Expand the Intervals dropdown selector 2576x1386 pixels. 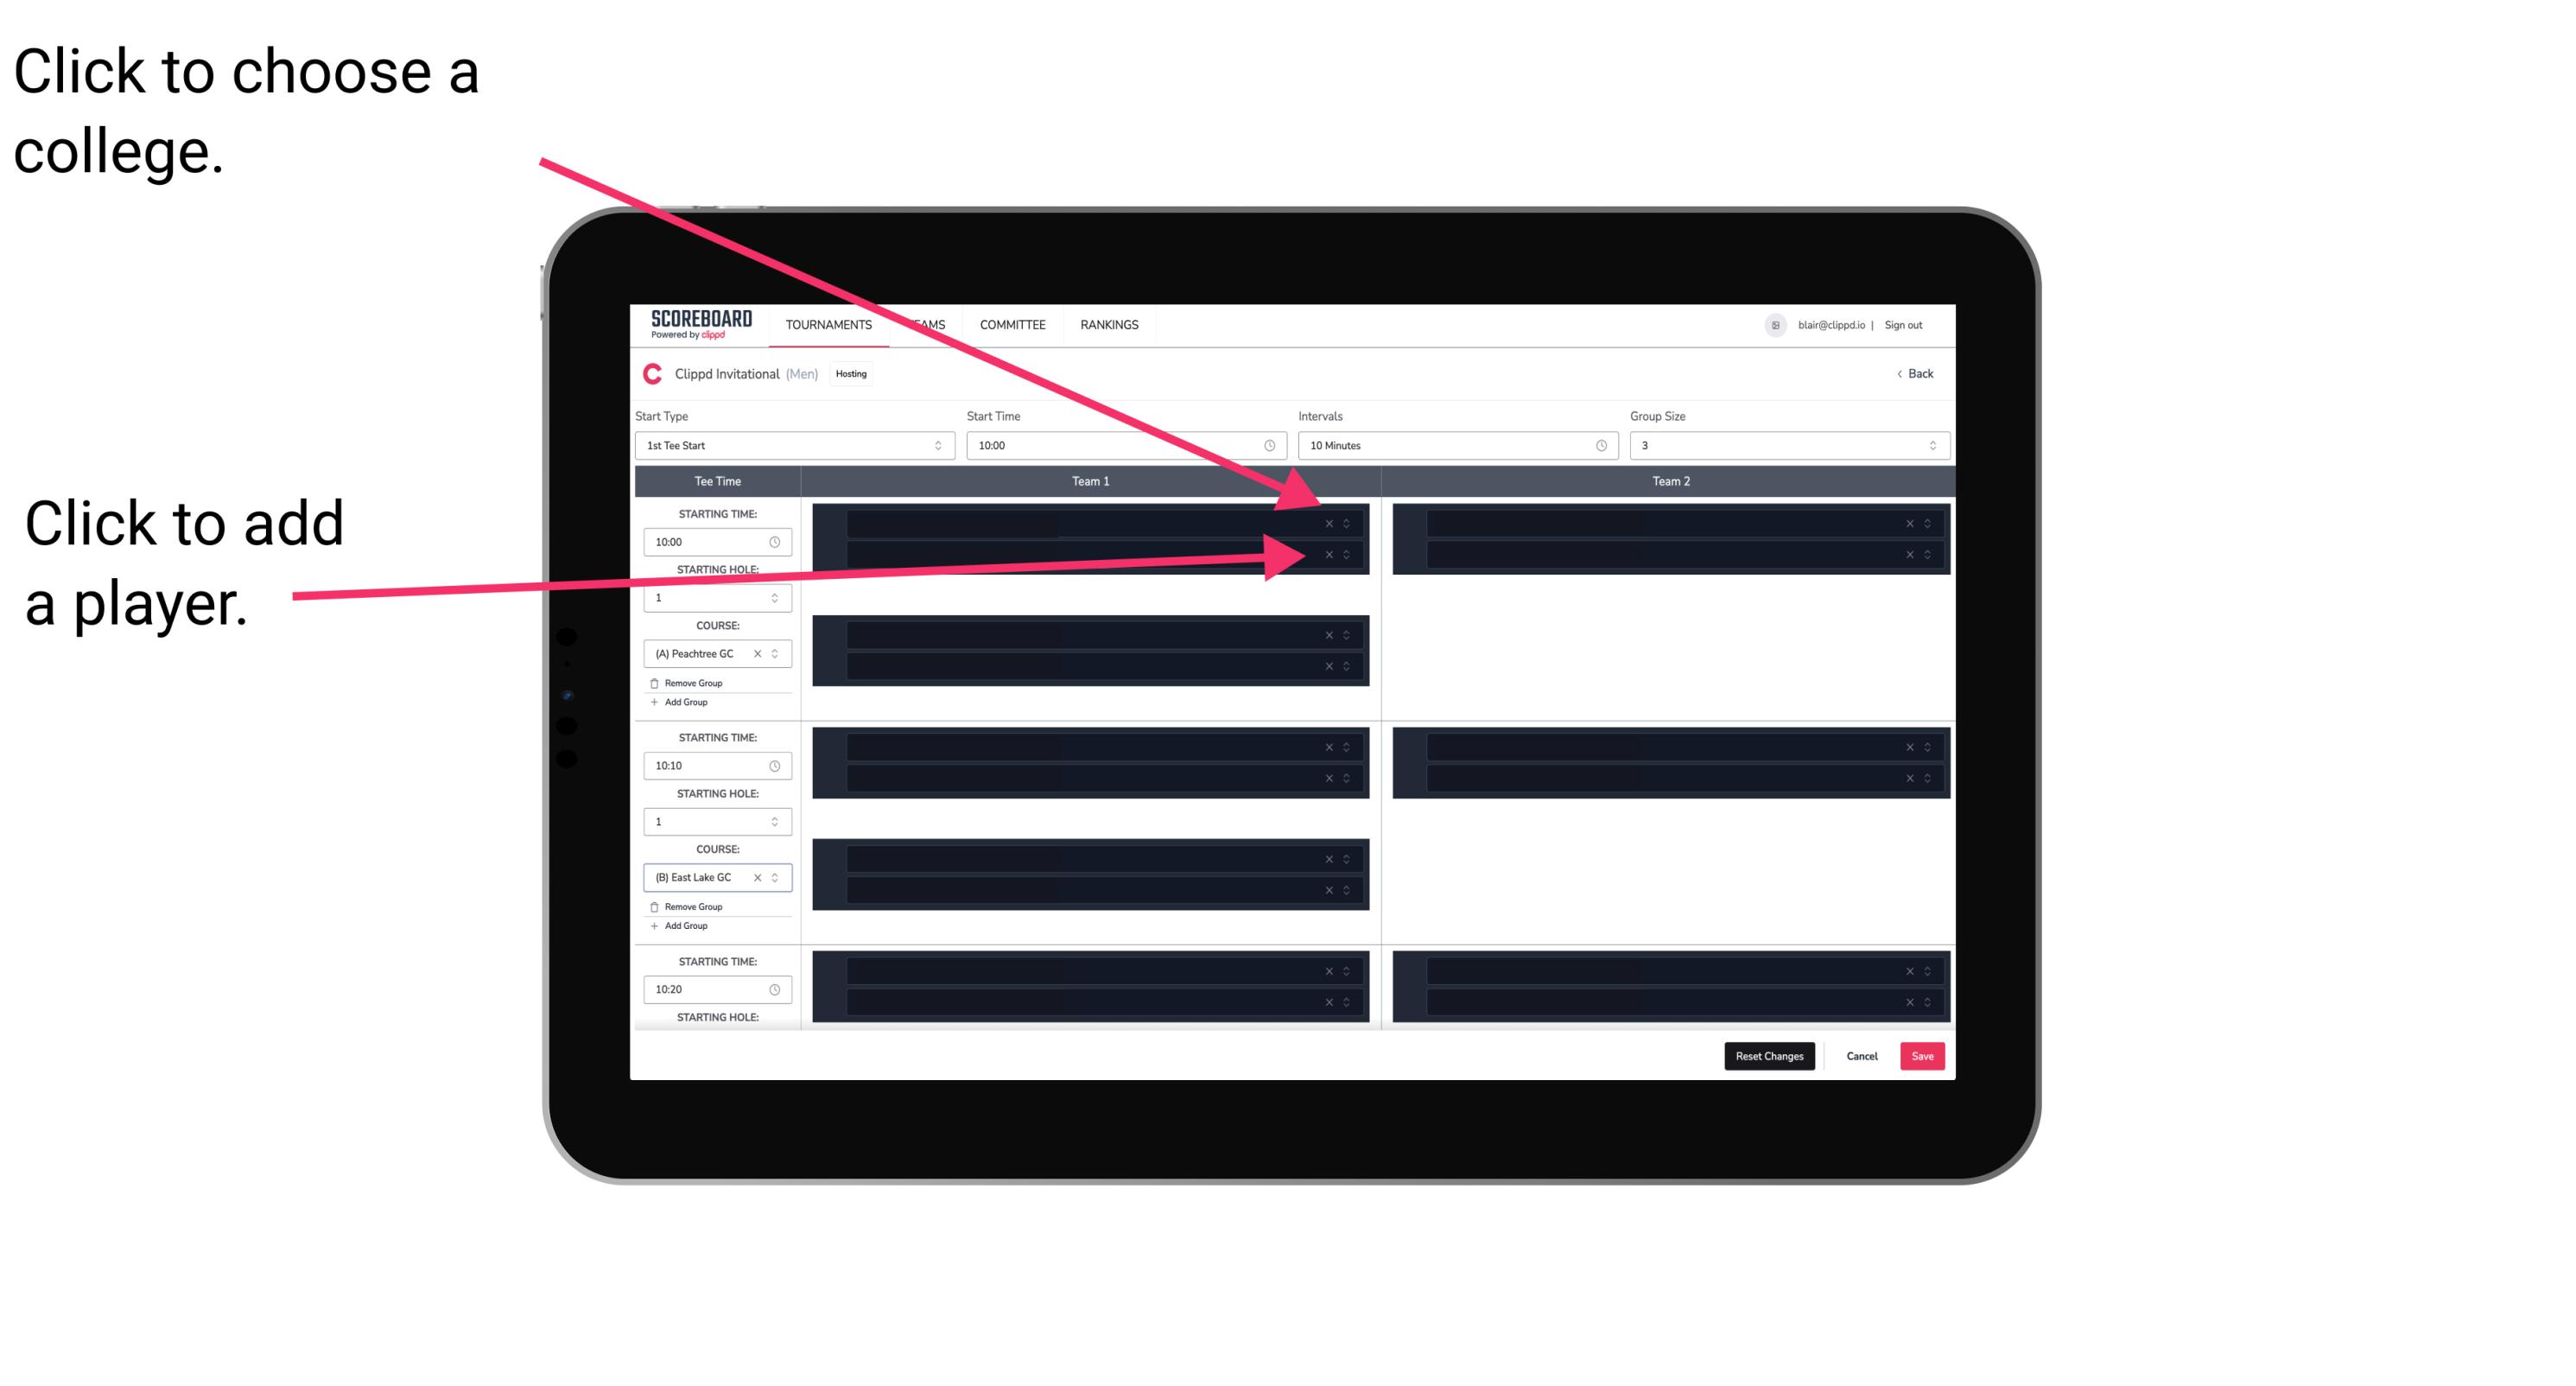pos(1454,446)
